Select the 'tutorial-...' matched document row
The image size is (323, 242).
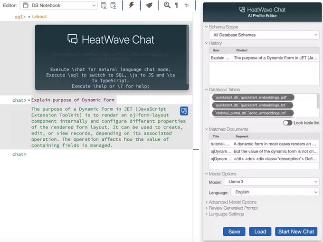(x=264, y=144)
